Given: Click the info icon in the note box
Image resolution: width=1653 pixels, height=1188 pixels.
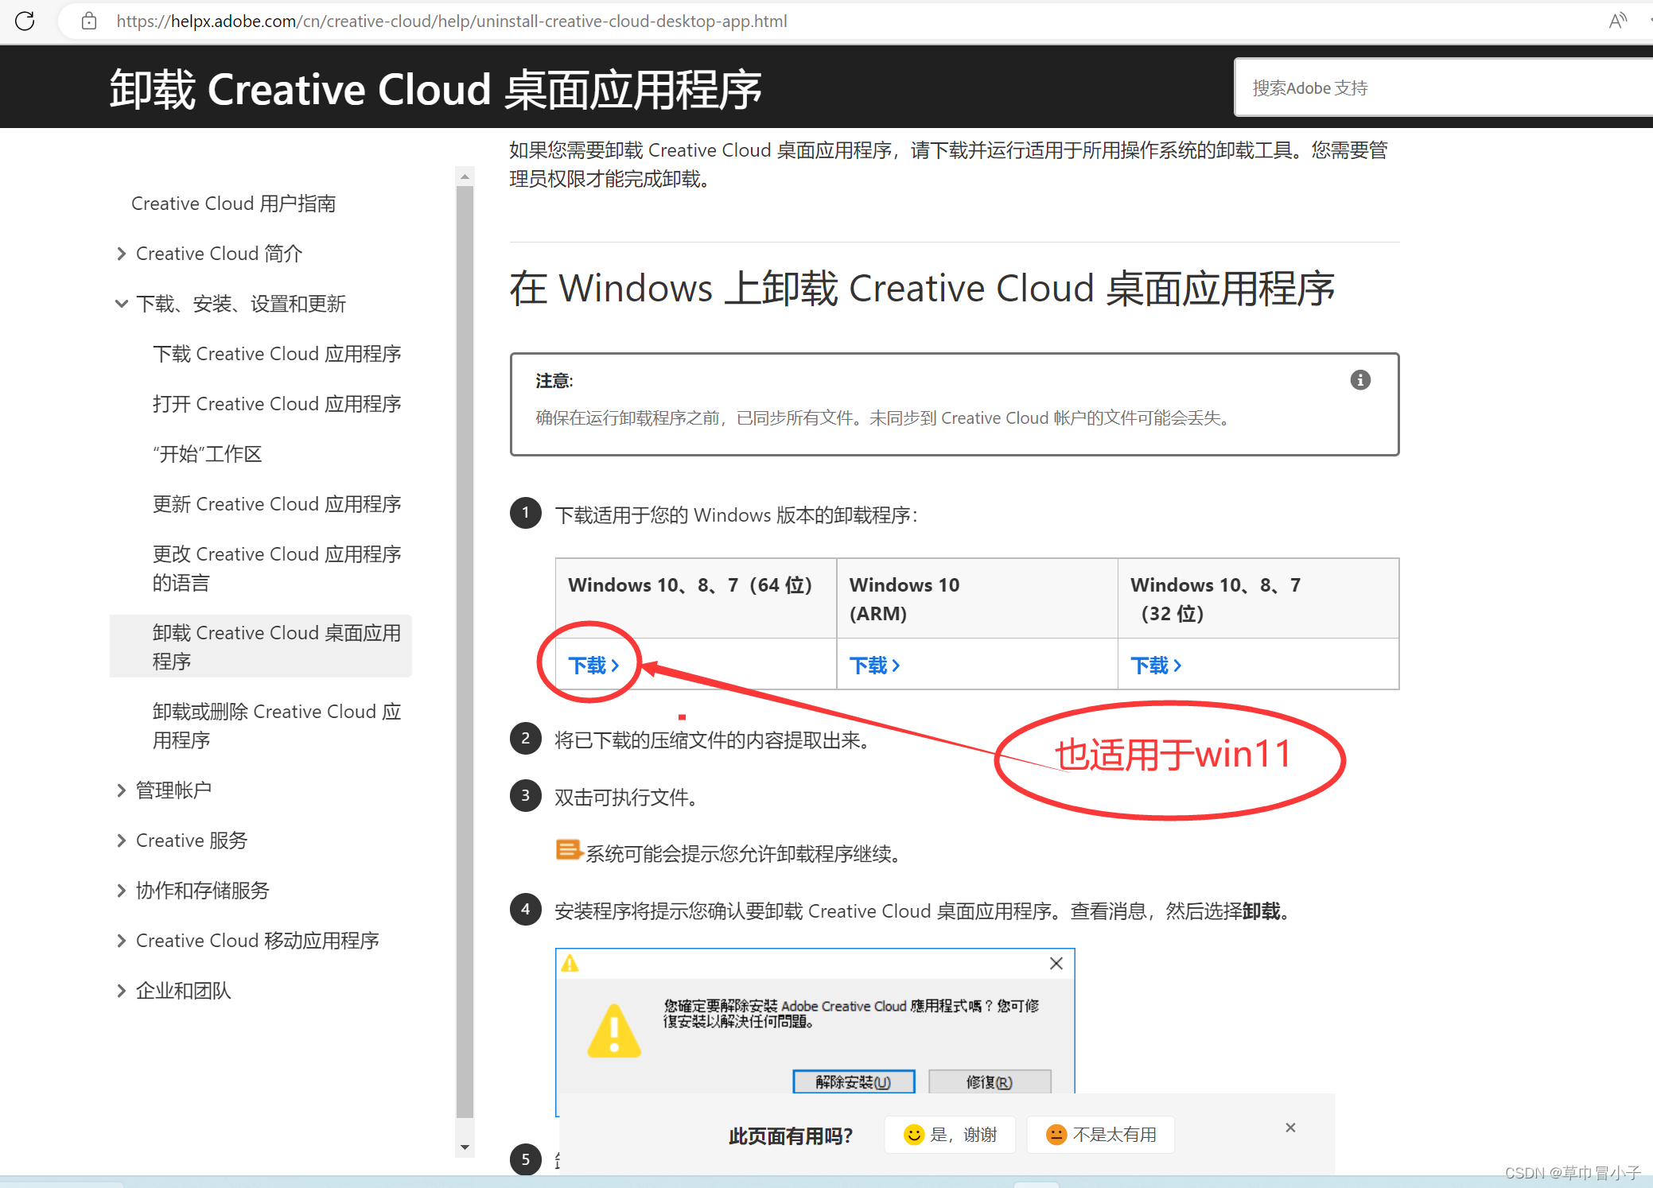Looking at the screenshot, I should click(x=1360, y=380).
